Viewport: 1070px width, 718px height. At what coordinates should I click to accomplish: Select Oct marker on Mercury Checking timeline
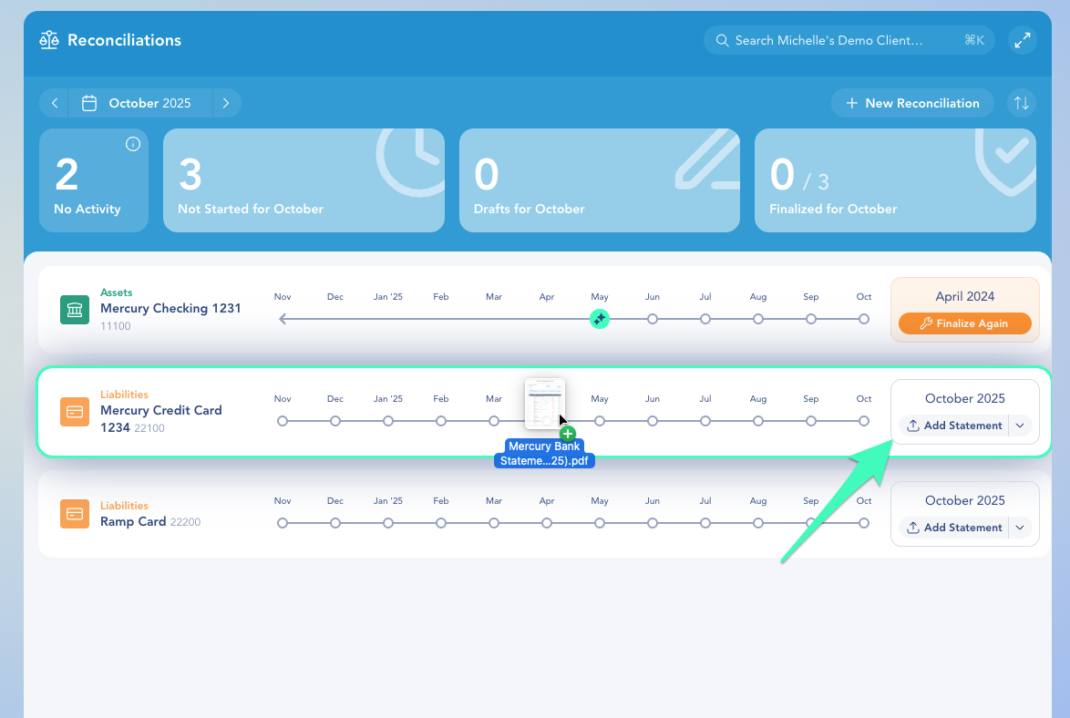click(864, 319)
